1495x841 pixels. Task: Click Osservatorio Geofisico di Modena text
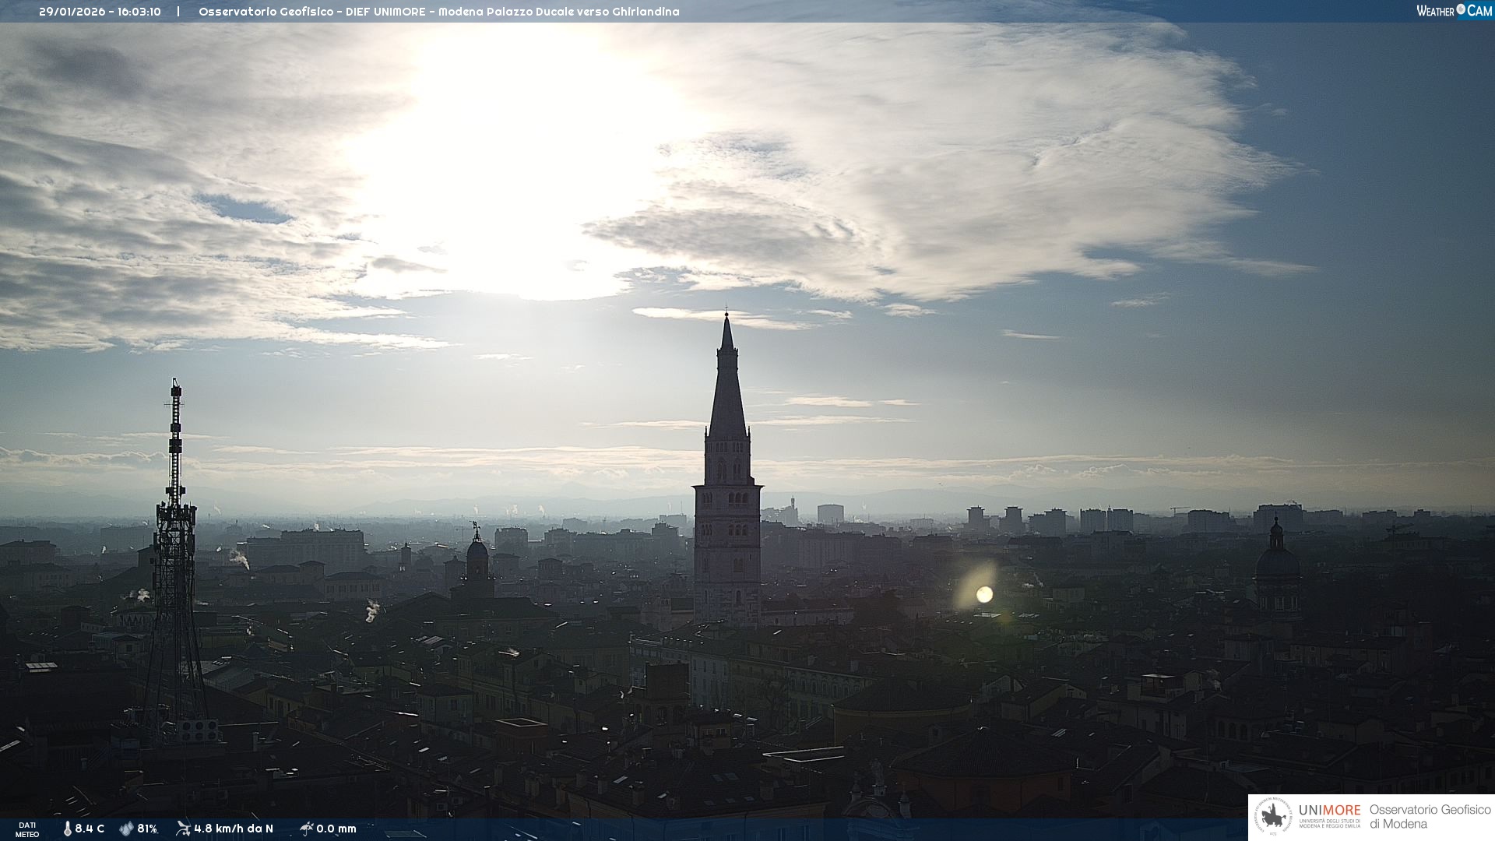pos(1430,817)
